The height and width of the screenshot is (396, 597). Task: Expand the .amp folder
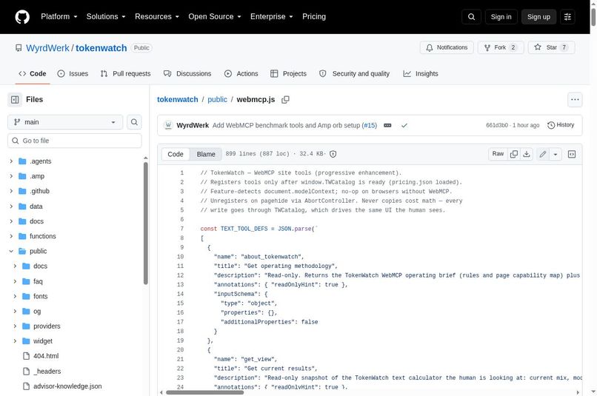click(x=11, y=176)
